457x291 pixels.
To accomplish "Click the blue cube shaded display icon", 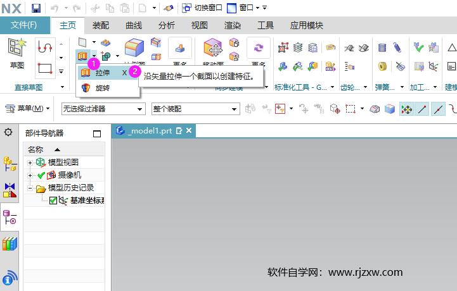I will [390, 109].
